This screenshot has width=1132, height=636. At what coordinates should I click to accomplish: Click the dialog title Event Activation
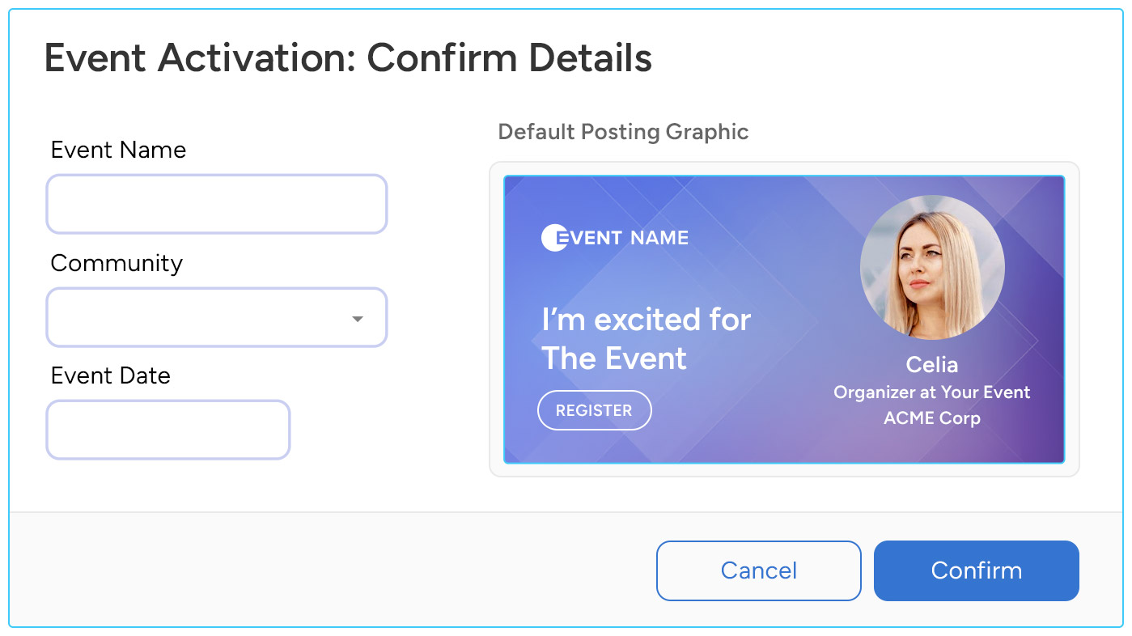348,57
